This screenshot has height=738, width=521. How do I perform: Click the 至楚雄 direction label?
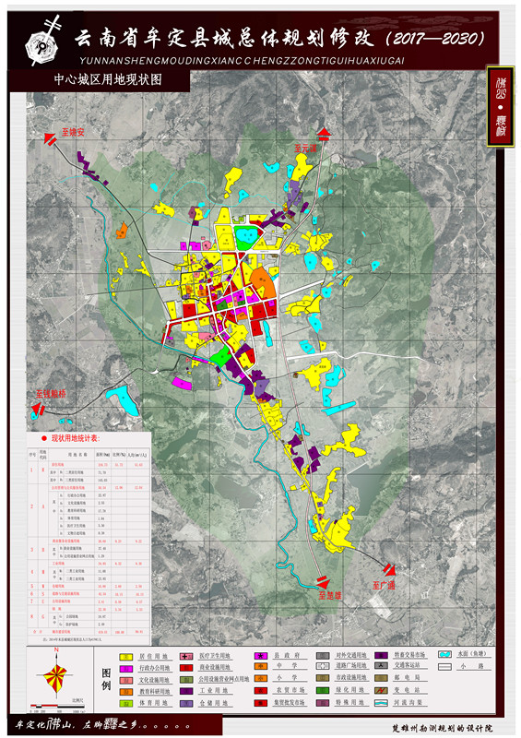329,595
